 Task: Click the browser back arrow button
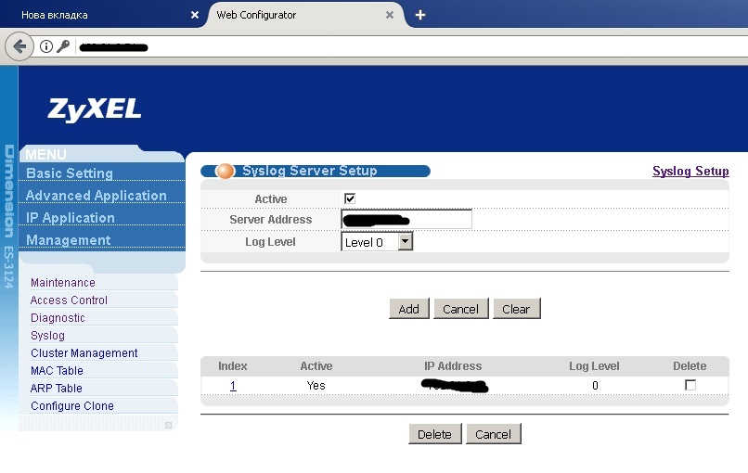click(x=19, y=46)
